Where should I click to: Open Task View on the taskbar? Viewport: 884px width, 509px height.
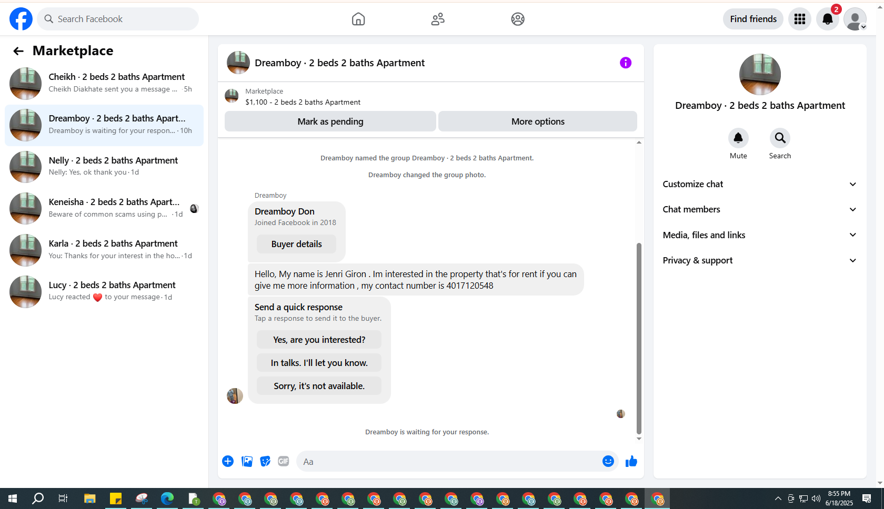tap(63, 498)
